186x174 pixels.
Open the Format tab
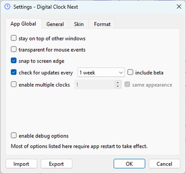click(x=102, y=24)
